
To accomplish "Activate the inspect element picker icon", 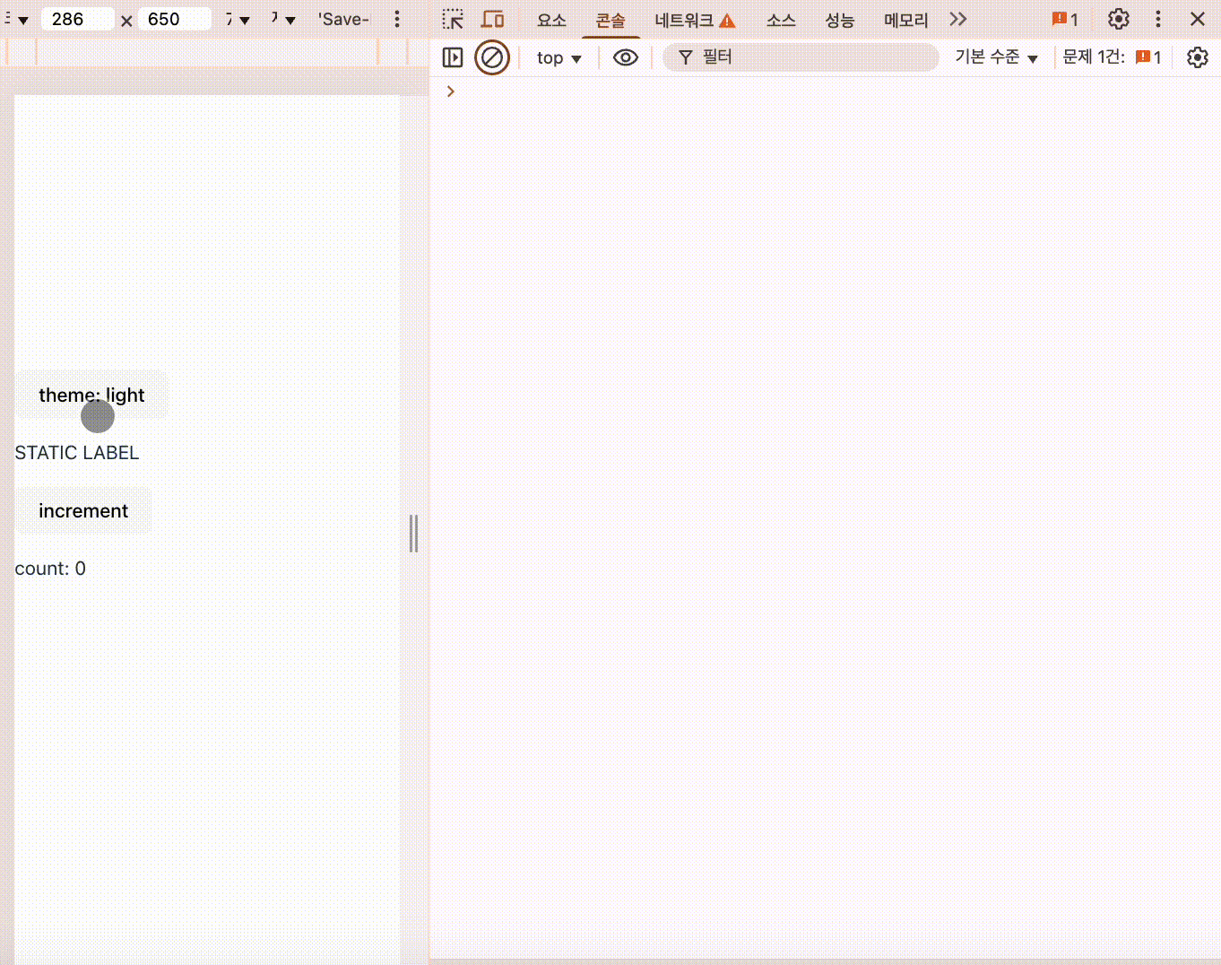I will 453,19.
